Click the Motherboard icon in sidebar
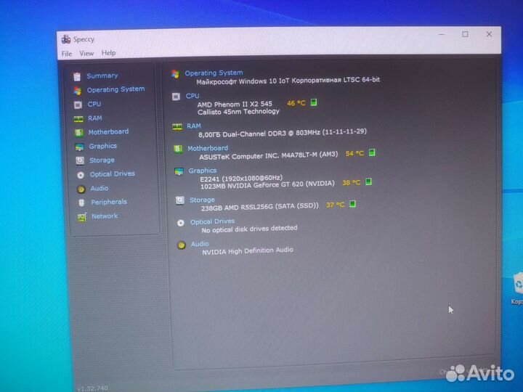523x392 pixels. tap(79, 133)
